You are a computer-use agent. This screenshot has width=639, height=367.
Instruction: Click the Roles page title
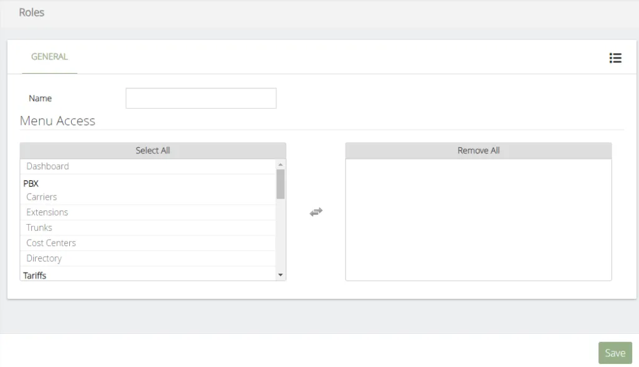(x=31, y=12)
